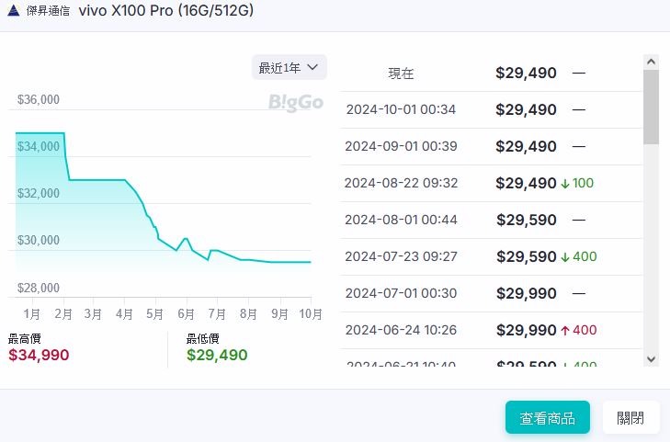Click the 1月 axis label
The height and width of the screenshot is (442, 670).
tap(31, 314)
